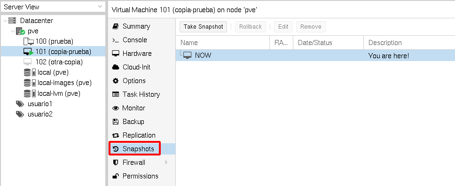Image resolution: width=455 pixels, height=186 pixels.
Task: Open the Firewall shield icon
Action: tap(116, 163)
